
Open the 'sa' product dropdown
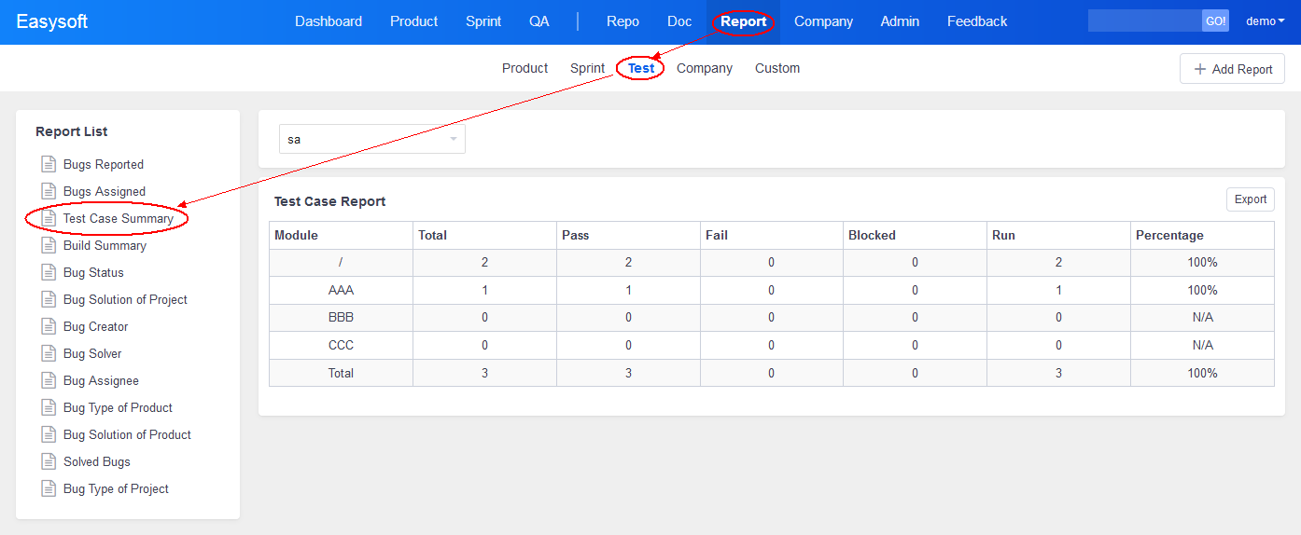tap(371, 139)
